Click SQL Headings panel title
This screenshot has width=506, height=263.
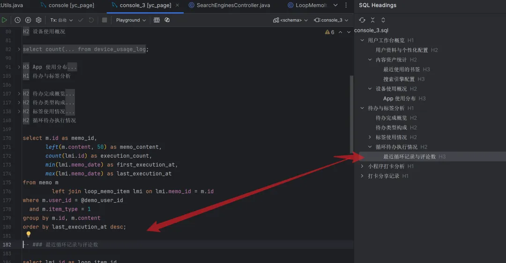coord(378,5)
